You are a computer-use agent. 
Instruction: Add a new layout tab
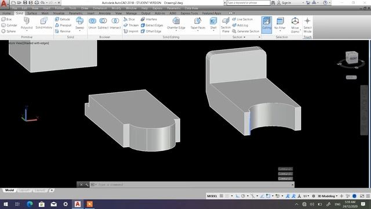pyautogui.click(x=52, y=190)
